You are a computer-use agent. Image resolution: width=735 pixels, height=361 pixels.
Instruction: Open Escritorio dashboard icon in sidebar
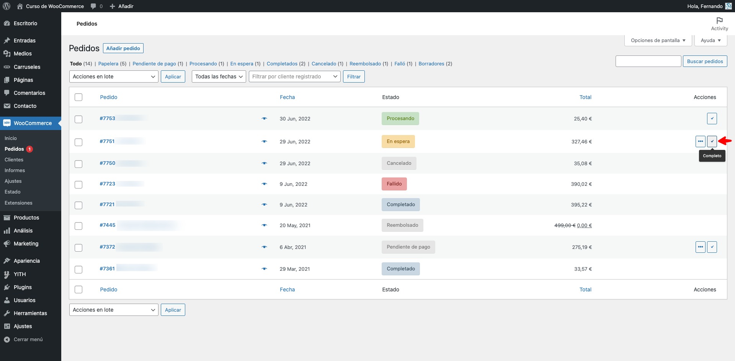pos(7,23)
